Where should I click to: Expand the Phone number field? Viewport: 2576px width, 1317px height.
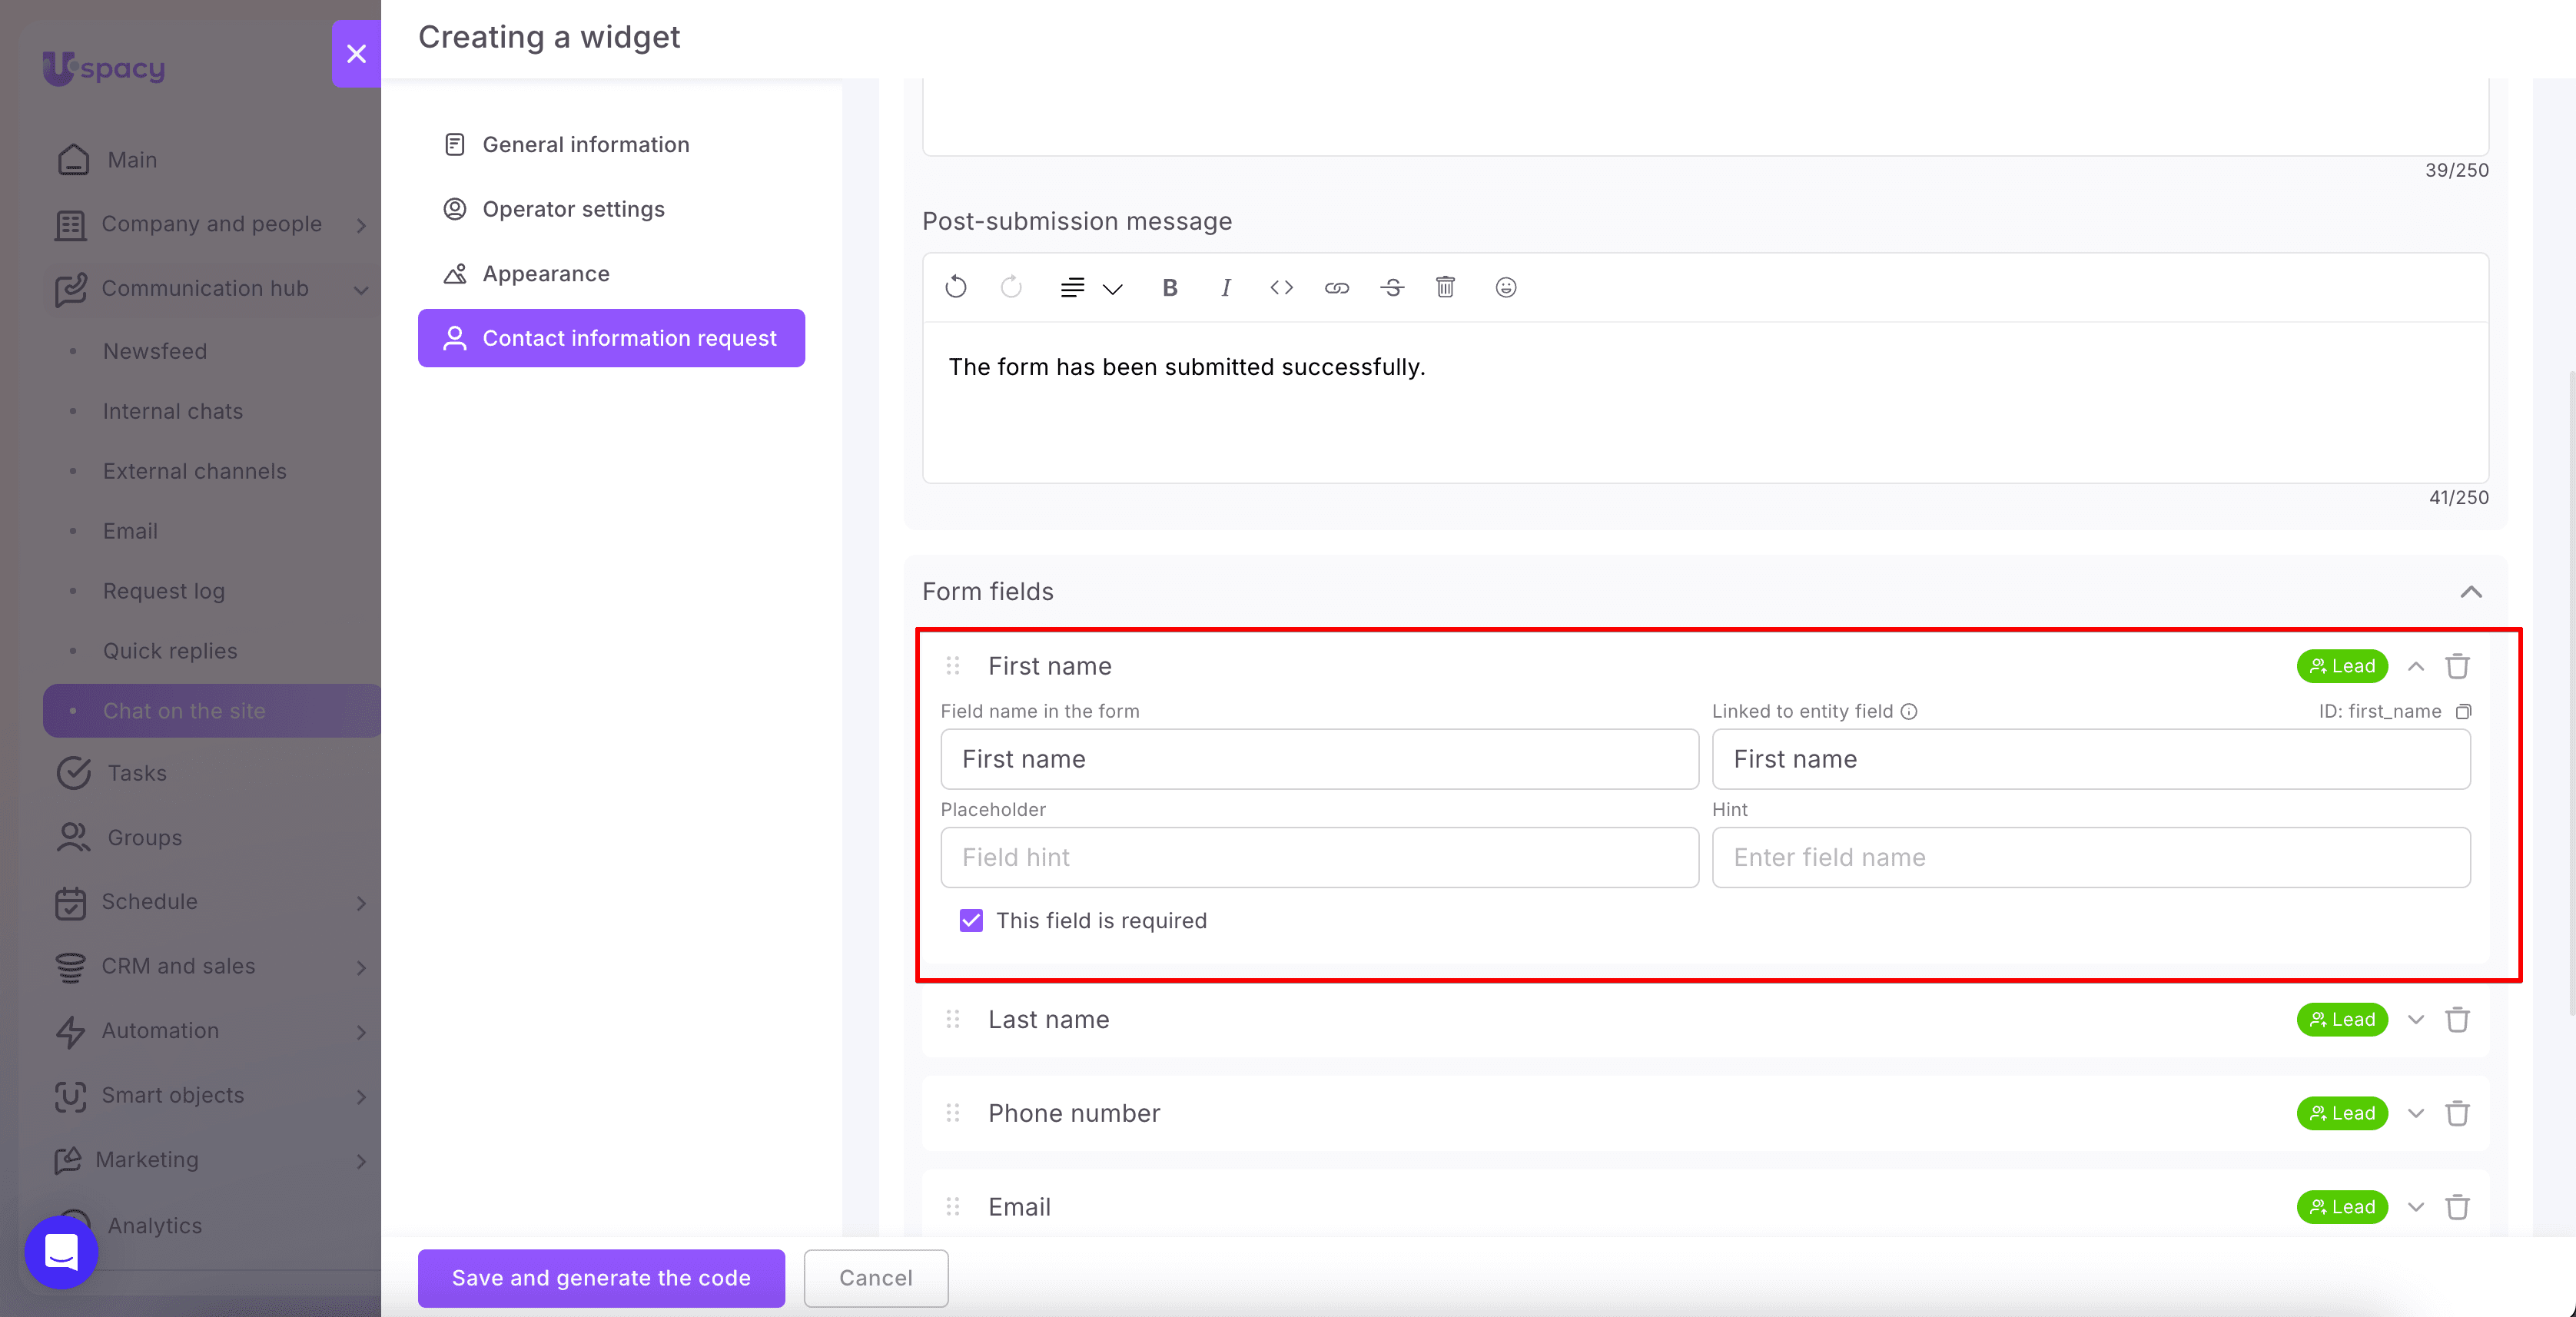(2416, 1113)
